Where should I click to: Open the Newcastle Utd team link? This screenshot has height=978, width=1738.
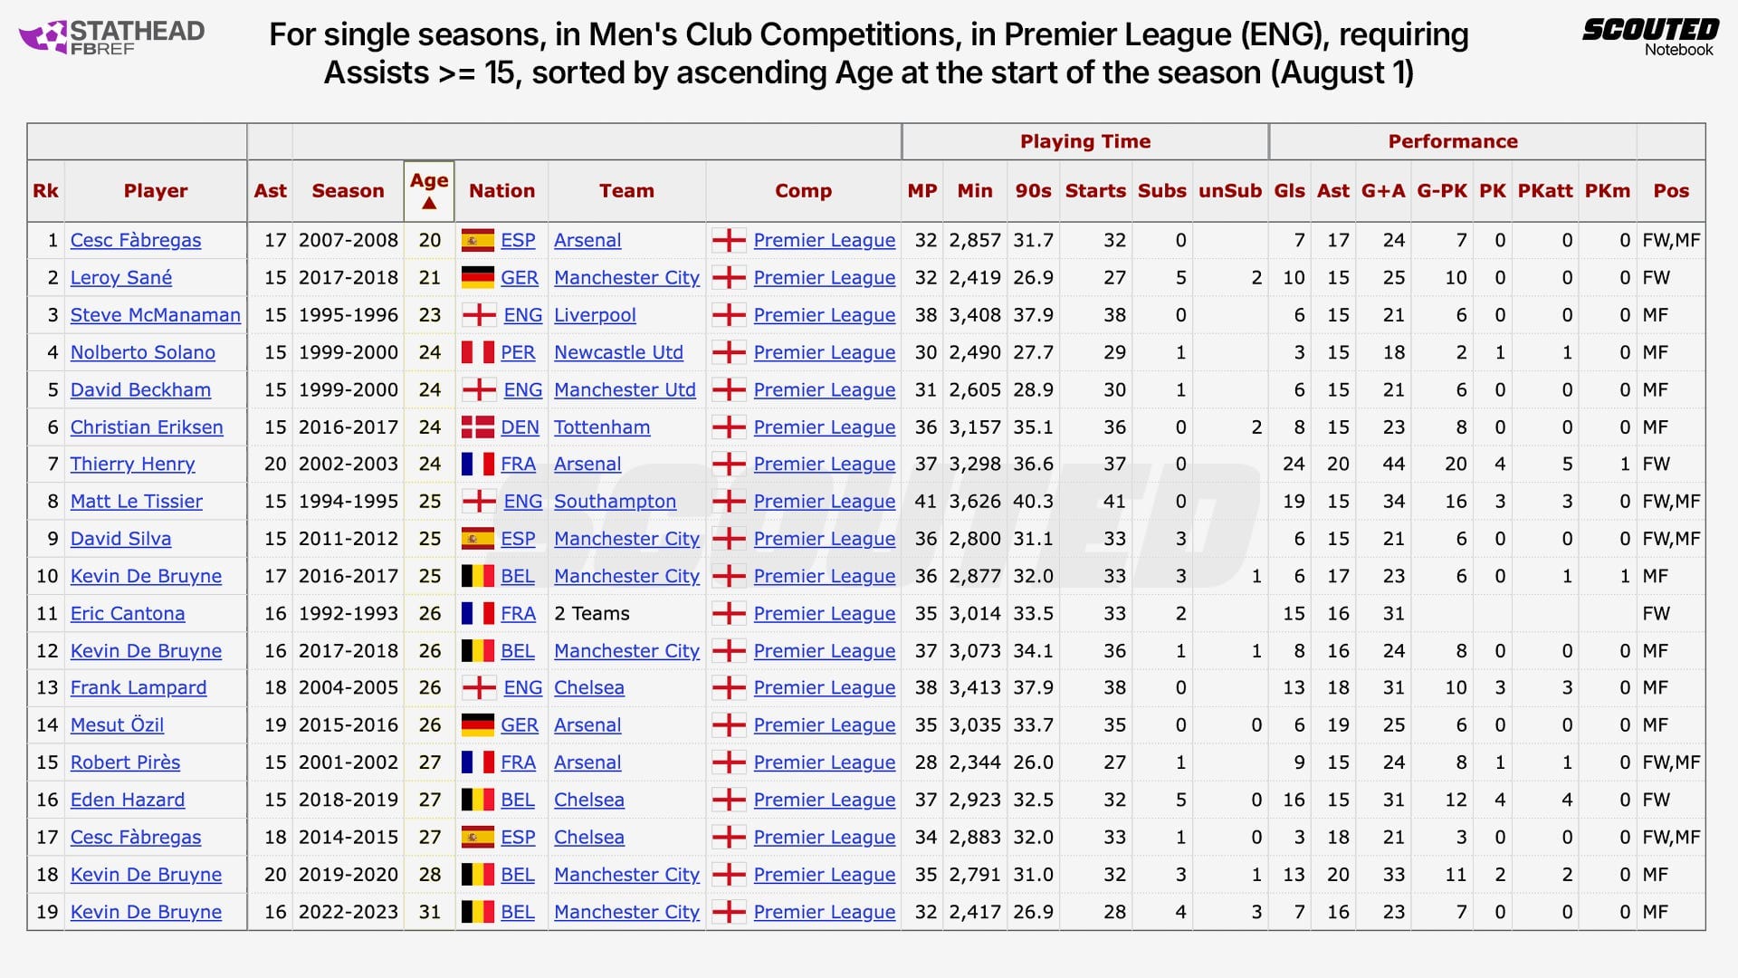[618, 352]
